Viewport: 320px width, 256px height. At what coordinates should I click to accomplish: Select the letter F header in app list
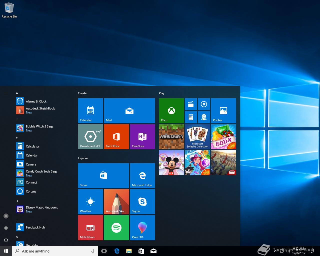(x=16, y=219)
